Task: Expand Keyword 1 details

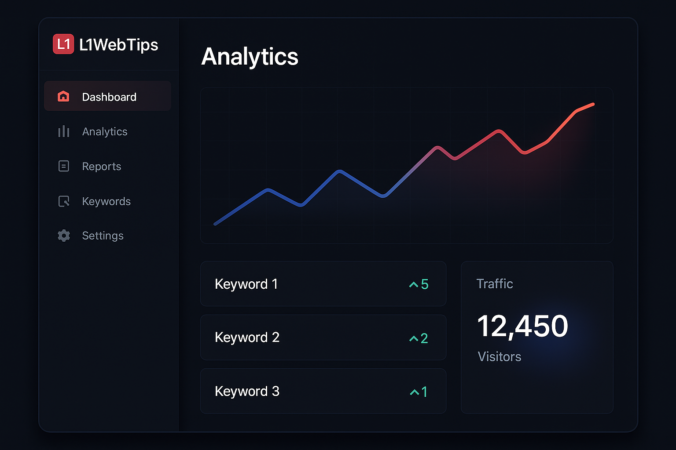Action: (323, 284)
